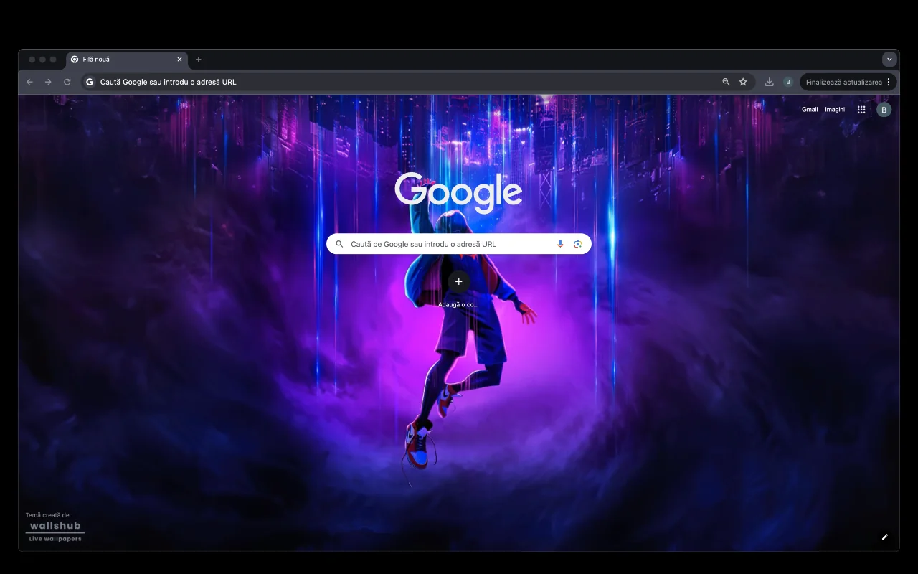Open the Gmail link
Viewport: 918px width, 574px height.
coord(810,110)
